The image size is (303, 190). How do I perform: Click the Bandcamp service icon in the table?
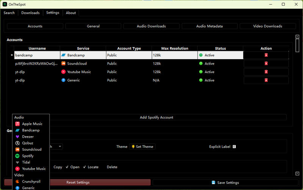[63, 55]
